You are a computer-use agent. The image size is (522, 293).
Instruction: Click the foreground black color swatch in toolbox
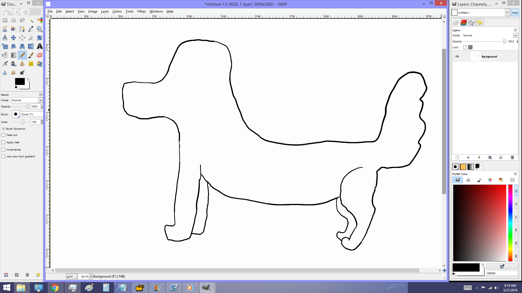(20, 81)
